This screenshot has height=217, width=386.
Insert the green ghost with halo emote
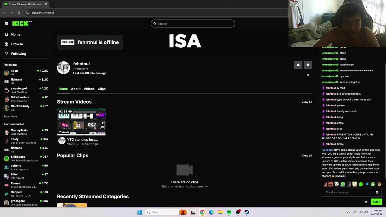pos(361,184)
